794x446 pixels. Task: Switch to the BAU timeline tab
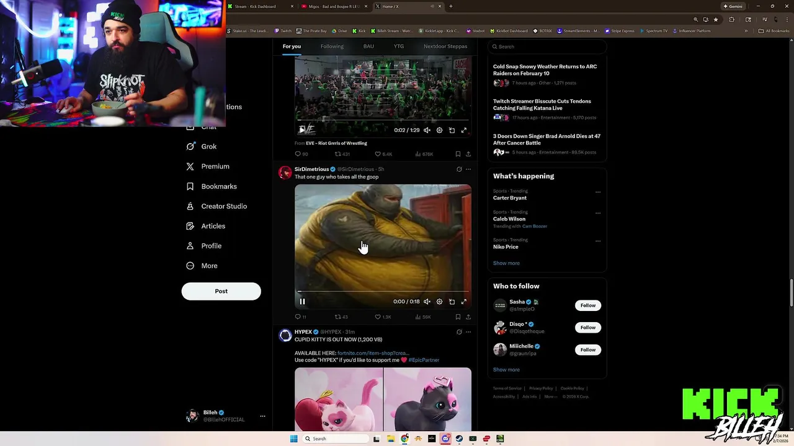click(368, 46)
